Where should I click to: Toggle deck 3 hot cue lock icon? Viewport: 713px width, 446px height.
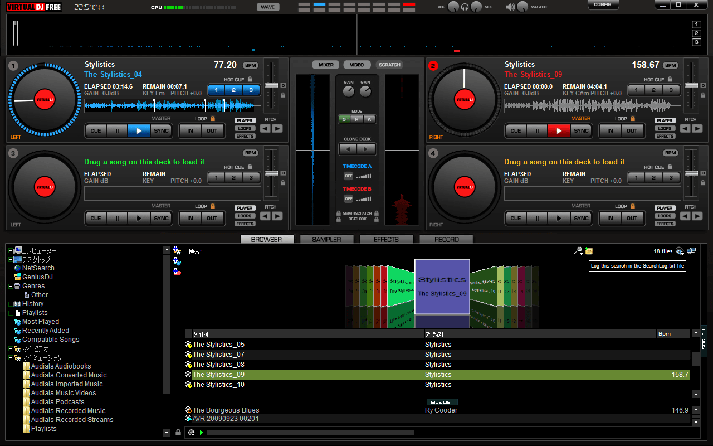pyautogui.click(x=250, y=167)
